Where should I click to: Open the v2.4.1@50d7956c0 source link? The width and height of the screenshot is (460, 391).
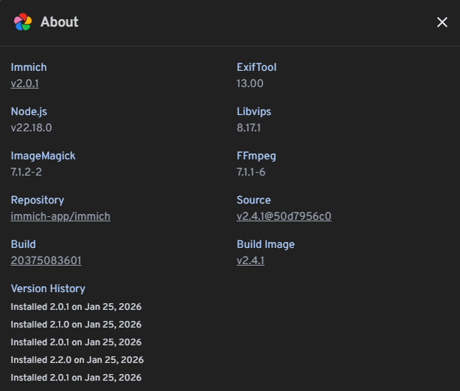(284, 216)
